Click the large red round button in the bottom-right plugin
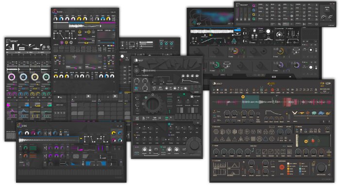The image size is (340, 188). click(x=282, y=167)
